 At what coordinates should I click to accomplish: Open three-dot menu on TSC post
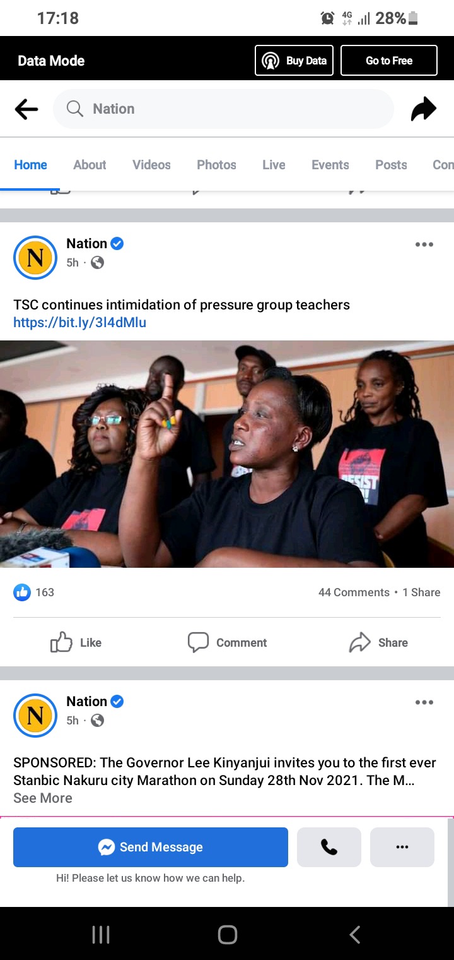pos(424,244)
